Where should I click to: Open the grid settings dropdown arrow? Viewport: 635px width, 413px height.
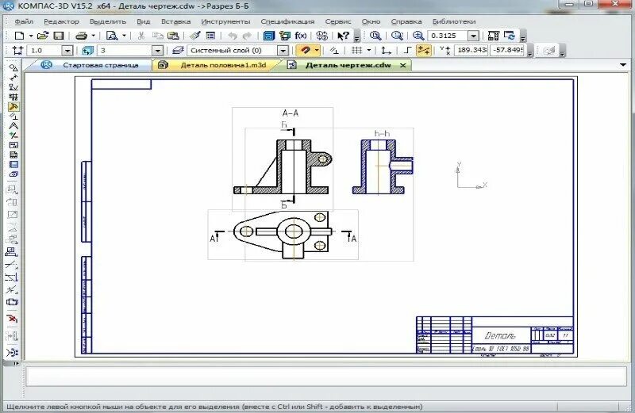369,51
